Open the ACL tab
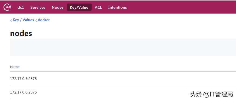 coord(98,7)
